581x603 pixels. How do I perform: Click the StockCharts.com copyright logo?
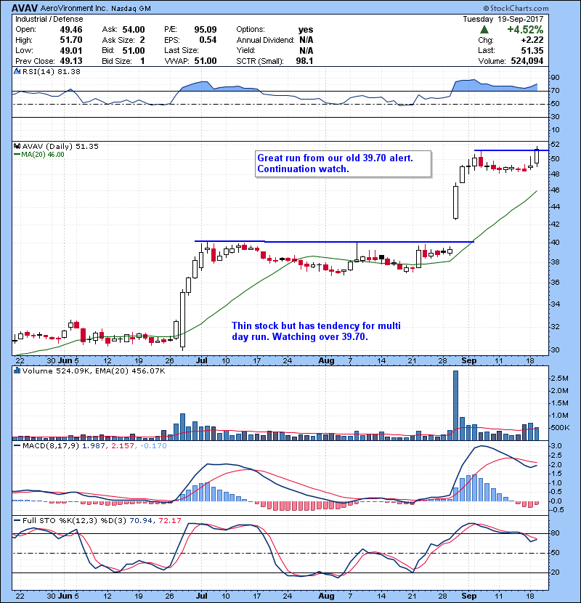[x=516, y=8]
